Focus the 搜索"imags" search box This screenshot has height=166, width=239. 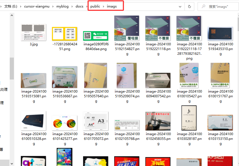click(x=218, y=7)
